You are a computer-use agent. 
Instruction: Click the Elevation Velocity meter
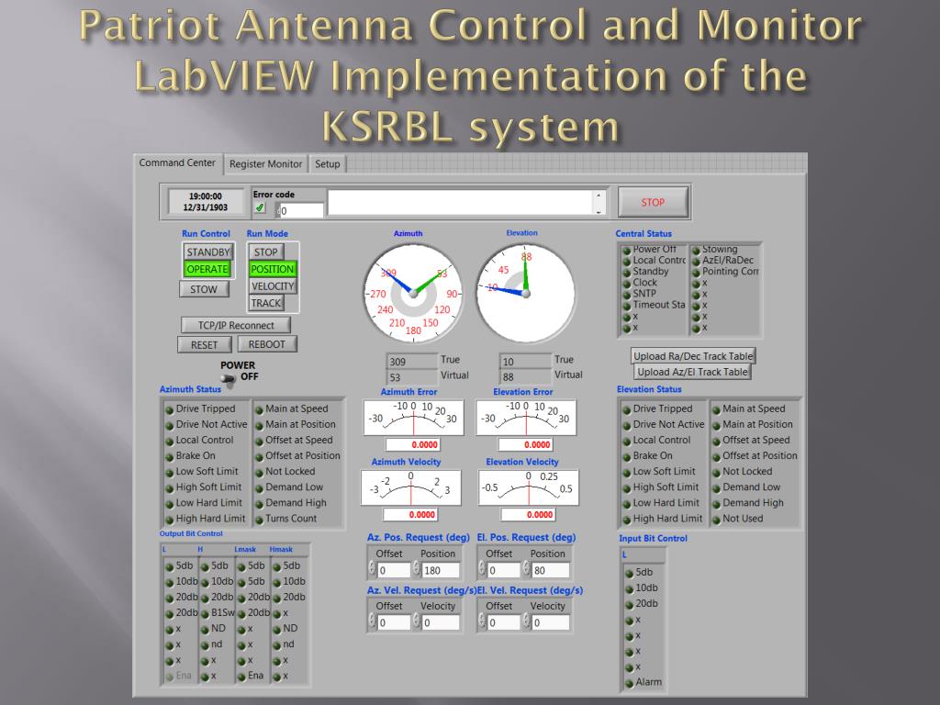[x=528, y=487]
